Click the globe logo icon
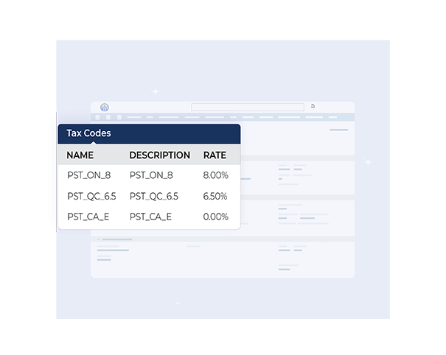This screenshot has width=446, height=355. [x=105, y=107]
